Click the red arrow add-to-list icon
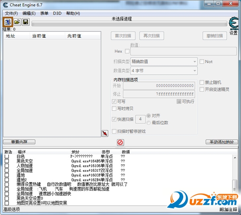 pyautogui.click(x=105, y=133)
